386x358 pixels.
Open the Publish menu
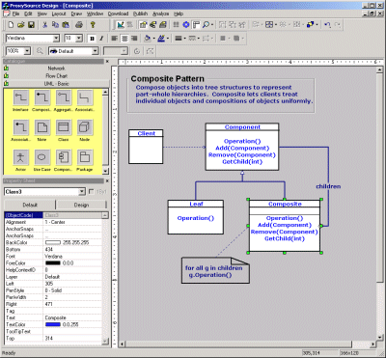[x=140, y=14]
